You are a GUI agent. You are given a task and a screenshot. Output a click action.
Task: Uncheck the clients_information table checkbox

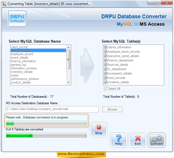point(105,47)
